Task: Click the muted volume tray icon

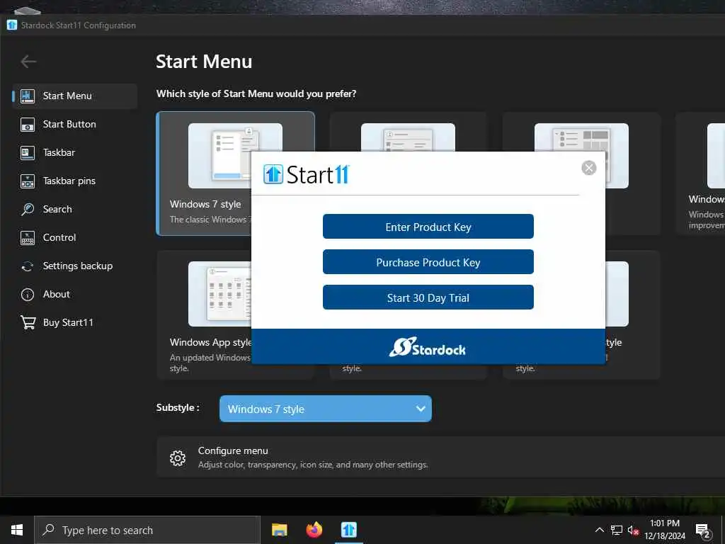Action: tap(633, 531)
